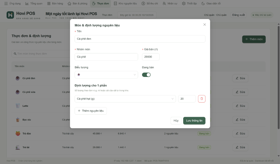Click the Máy chủ tại quán status badge
The width and height of the screenshot is (280, 164).
click(x=262, y=15)
